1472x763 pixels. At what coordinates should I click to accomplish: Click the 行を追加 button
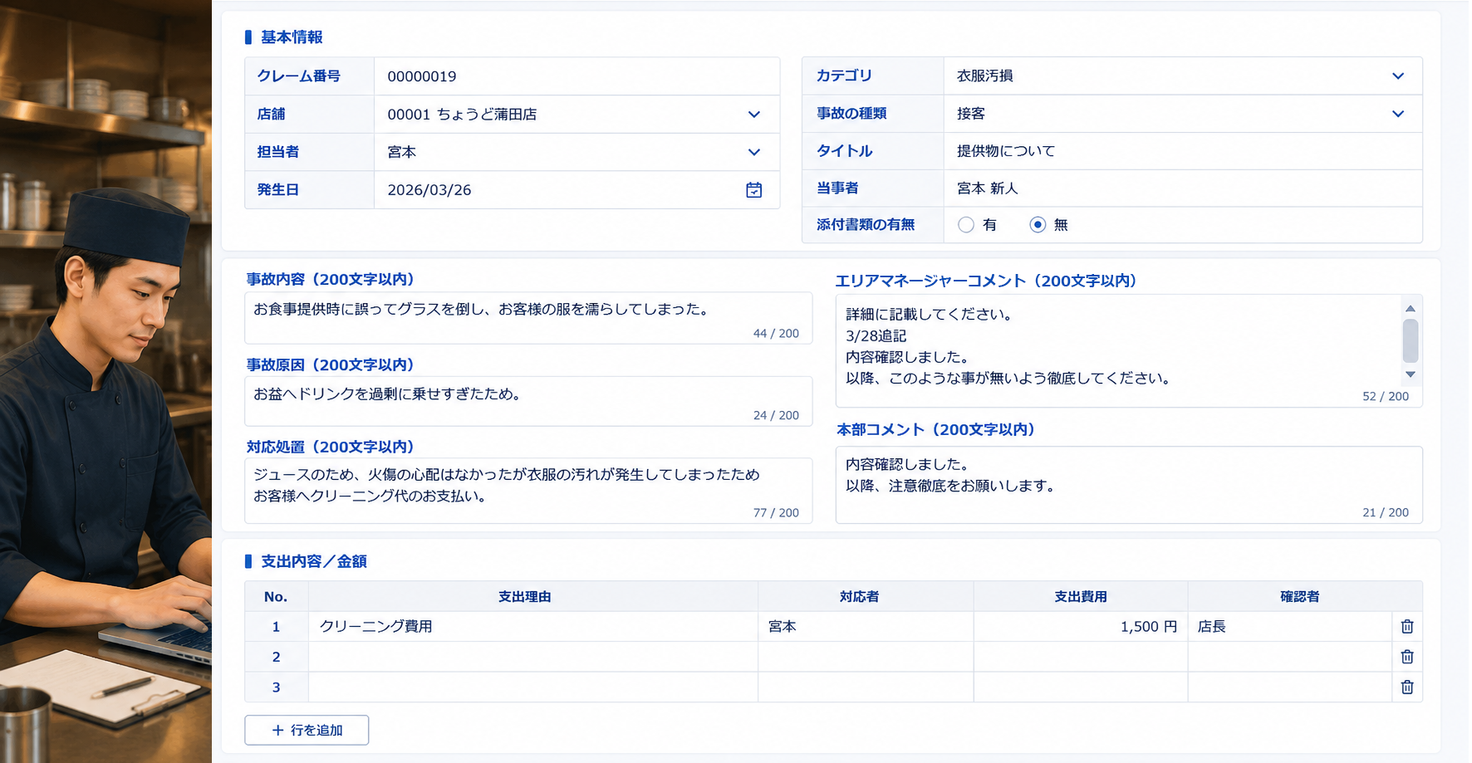pyautogui.click(x=307, y=730)
